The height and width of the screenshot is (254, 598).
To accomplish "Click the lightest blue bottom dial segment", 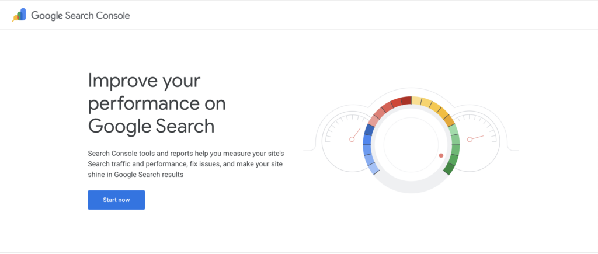I will click(x=374, y=169).
